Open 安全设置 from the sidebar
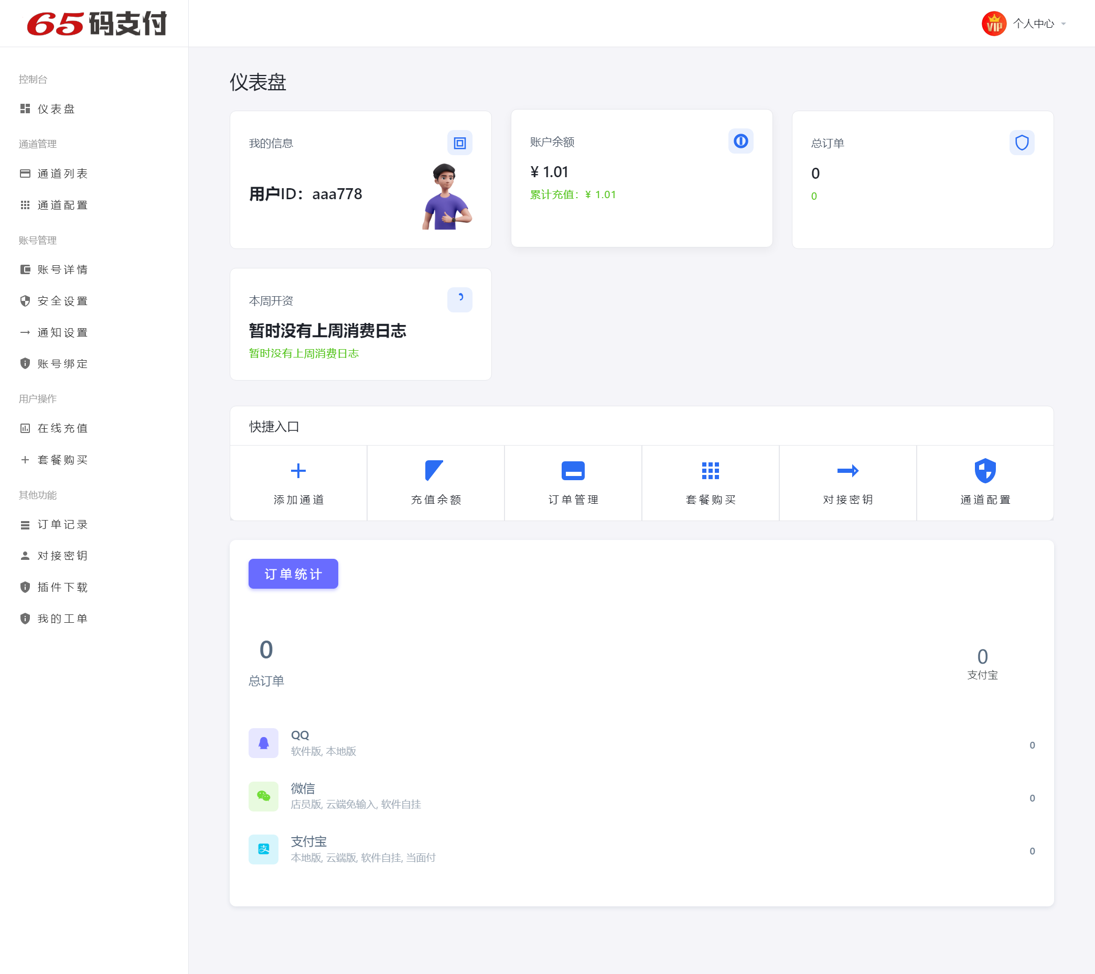 pyautogui.click(x=62, y=301)
